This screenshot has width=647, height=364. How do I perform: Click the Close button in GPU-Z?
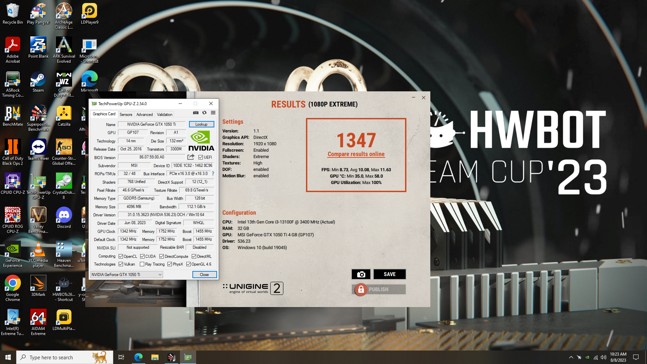[204, 275]
